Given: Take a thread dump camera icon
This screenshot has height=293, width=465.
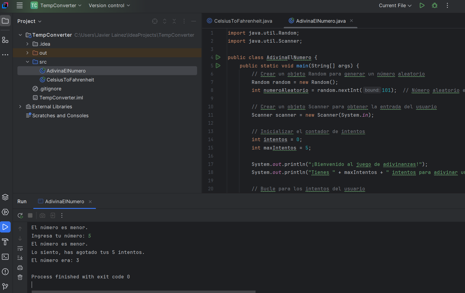Looking at the screenshot, I should pos(42,215).
